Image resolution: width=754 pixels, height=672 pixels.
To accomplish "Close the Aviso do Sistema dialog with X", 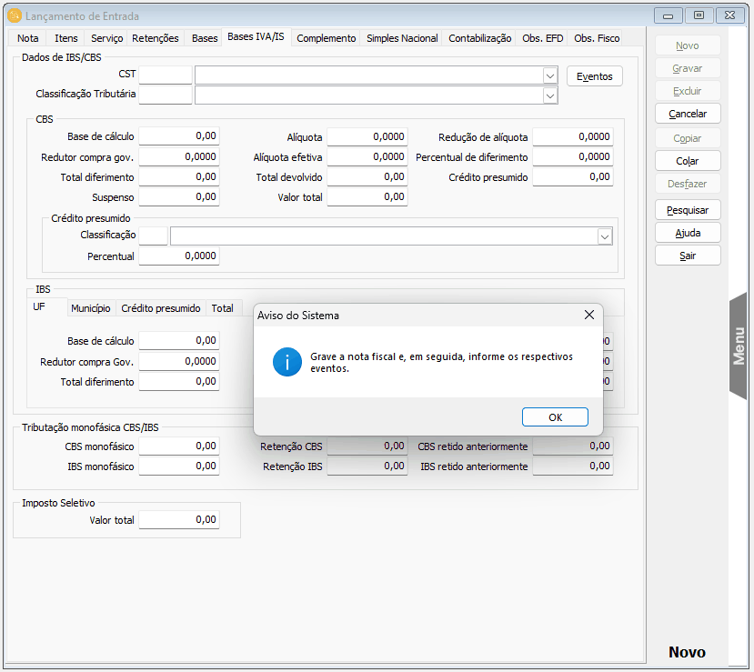I will 589,315.
